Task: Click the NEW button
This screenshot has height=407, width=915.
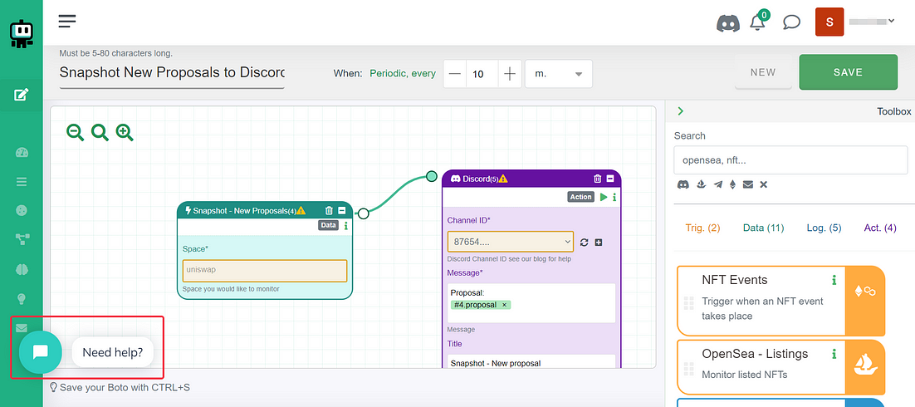Action: 763,72
